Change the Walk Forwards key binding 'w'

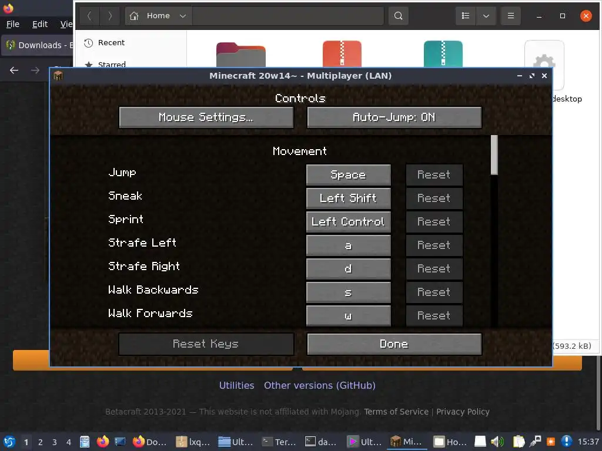click(348, 315)
